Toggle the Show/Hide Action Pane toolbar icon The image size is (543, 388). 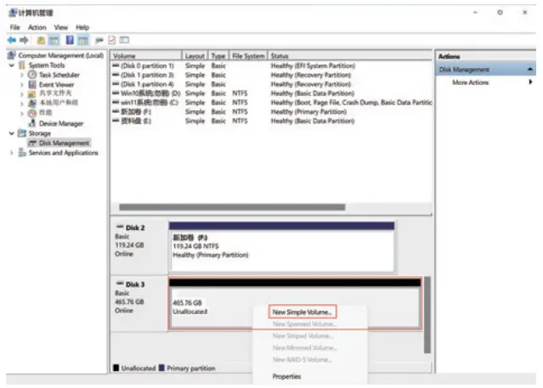click(x=82, y=41)
